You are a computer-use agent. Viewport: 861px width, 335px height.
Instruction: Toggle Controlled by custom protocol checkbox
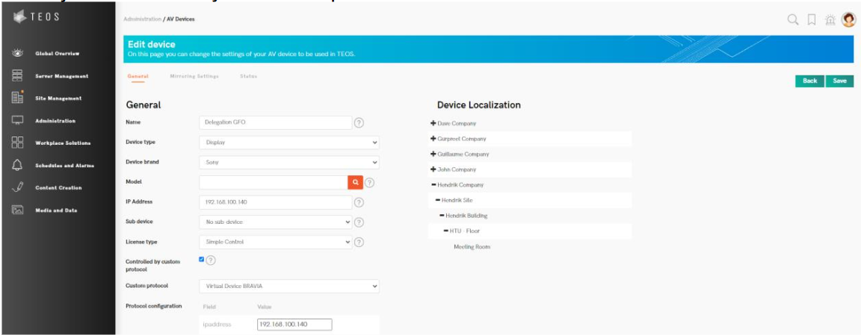coord(202,260)
